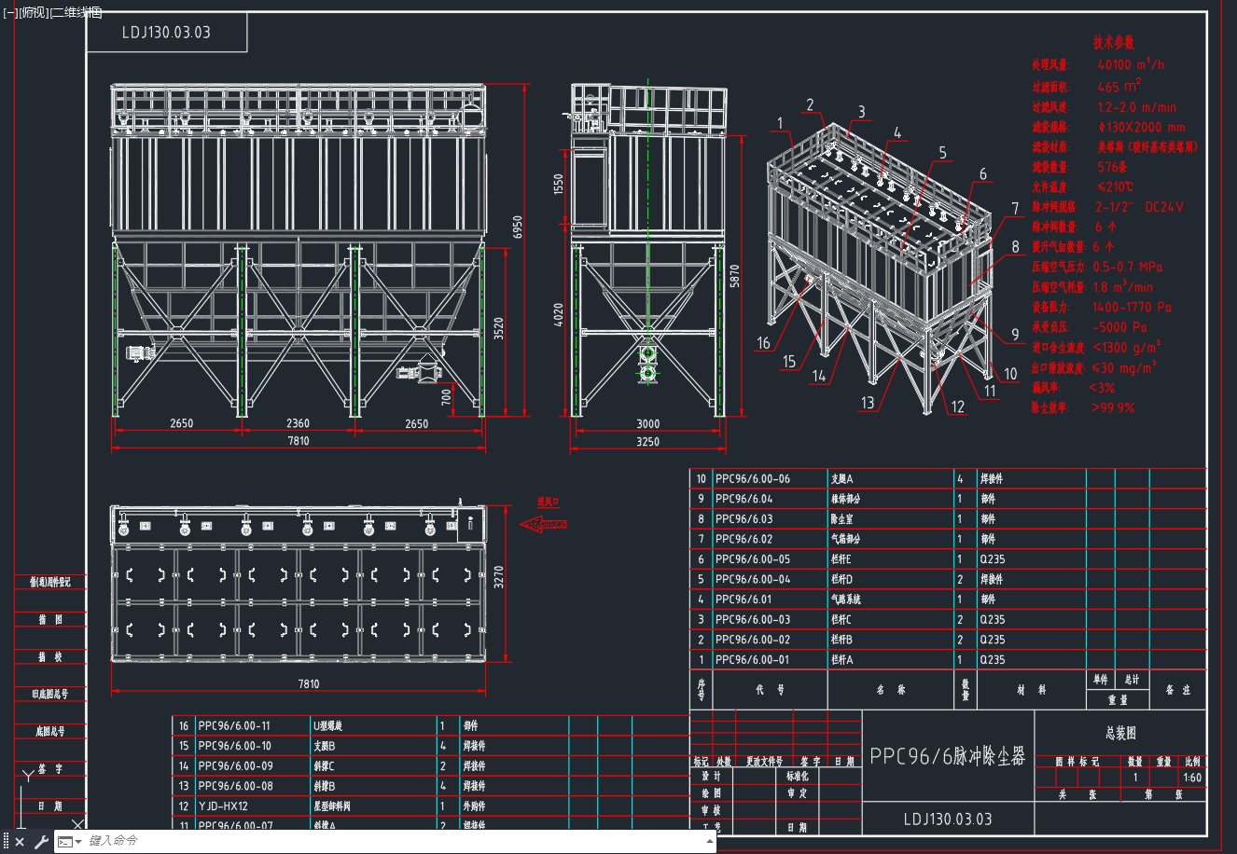
Task: Select the -5000 Pa value
Action: pyautogui.click(x=1119, y=327)
